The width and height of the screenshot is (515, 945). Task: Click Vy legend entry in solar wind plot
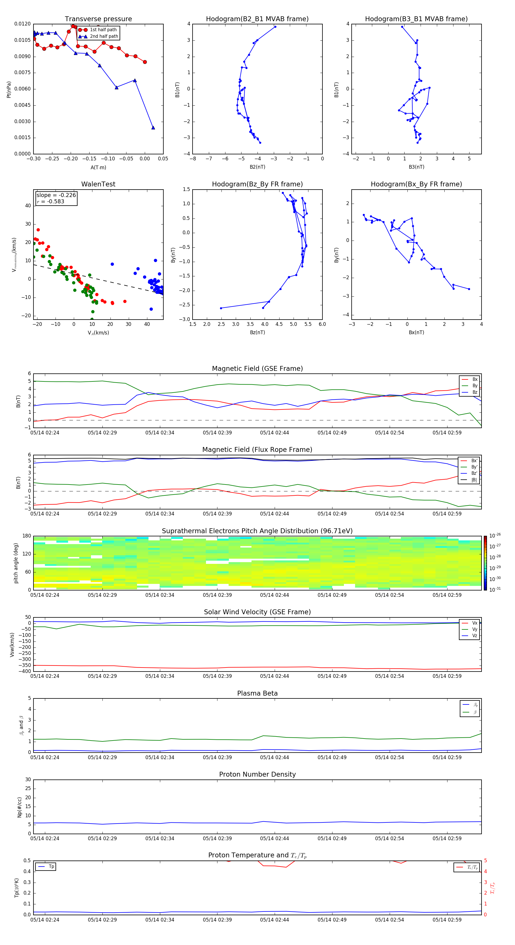pos(470,629)
